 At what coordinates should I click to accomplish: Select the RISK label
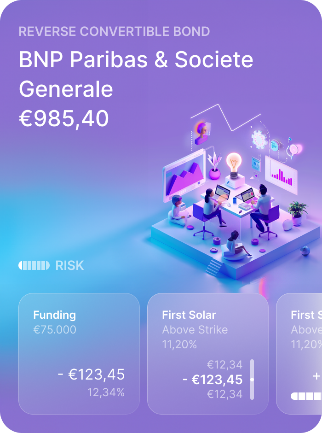pos(69,265)
